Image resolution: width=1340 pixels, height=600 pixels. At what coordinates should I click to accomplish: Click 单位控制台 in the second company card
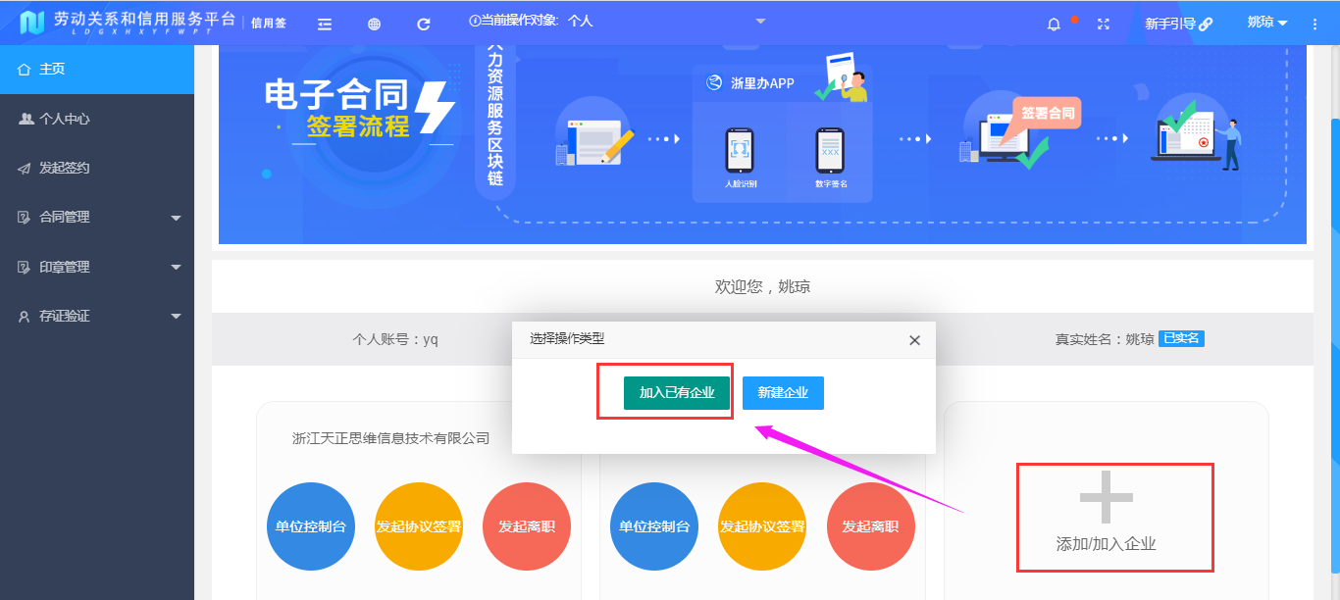[654, 526]
